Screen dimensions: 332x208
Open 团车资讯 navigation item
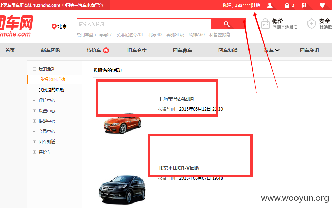click(x=309, y=50)
